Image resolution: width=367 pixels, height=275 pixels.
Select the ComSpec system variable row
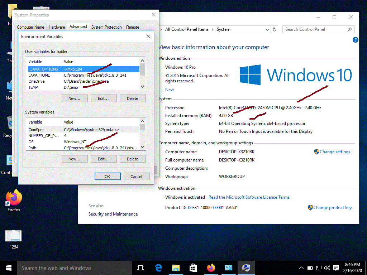(x=84, y=130)
